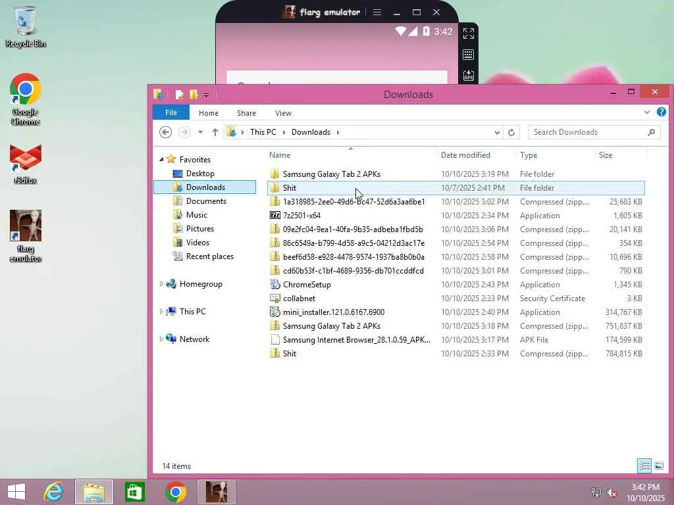This screenshot has width=674, height=505.
Task: Click the muted volume tray icon
Action: (611, 492)
